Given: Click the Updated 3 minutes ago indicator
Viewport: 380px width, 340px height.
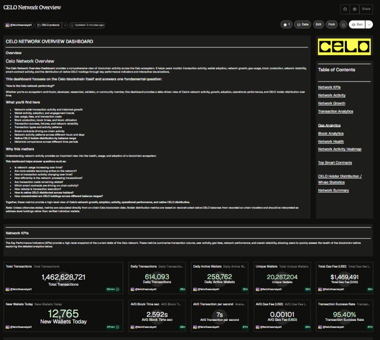Looking at the screenshot, I should coord(87,25).
